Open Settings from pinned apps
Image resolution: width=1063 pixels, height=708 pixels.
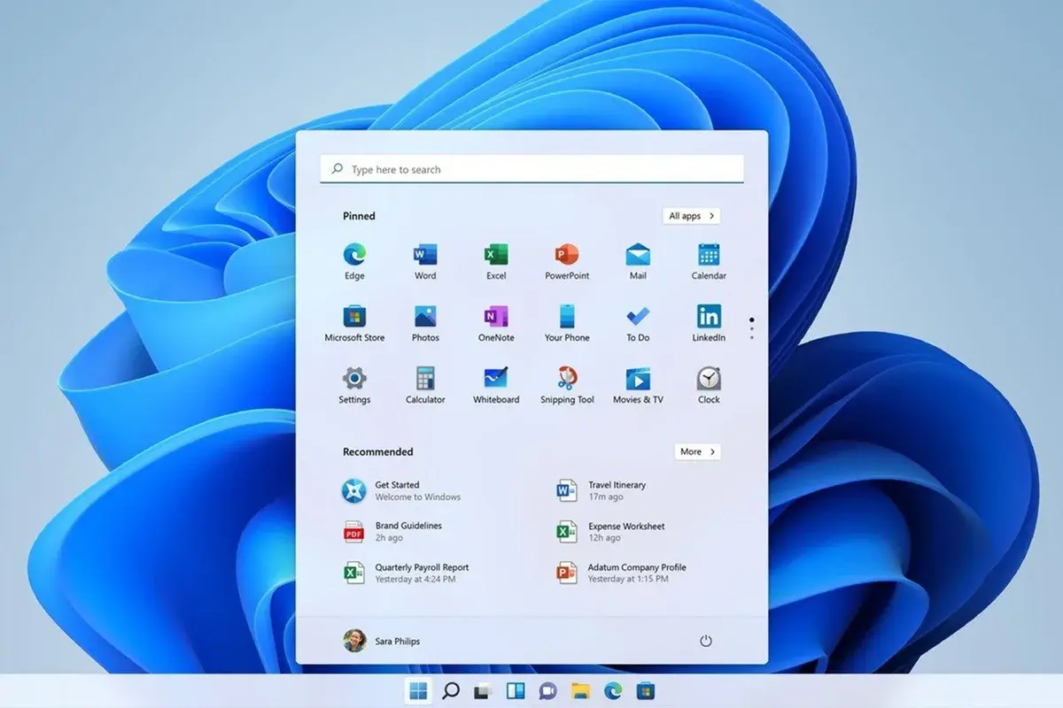click(354, 386)
